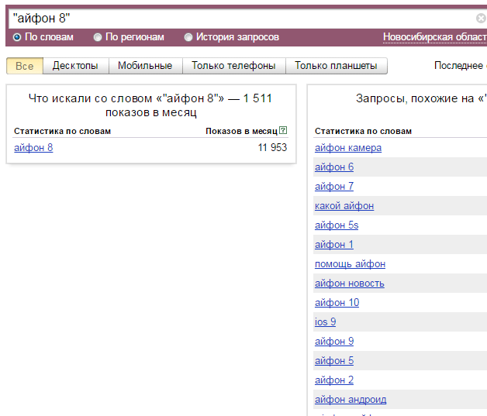
Task: Open the айфон 5s link
Action: coord(337,225)
